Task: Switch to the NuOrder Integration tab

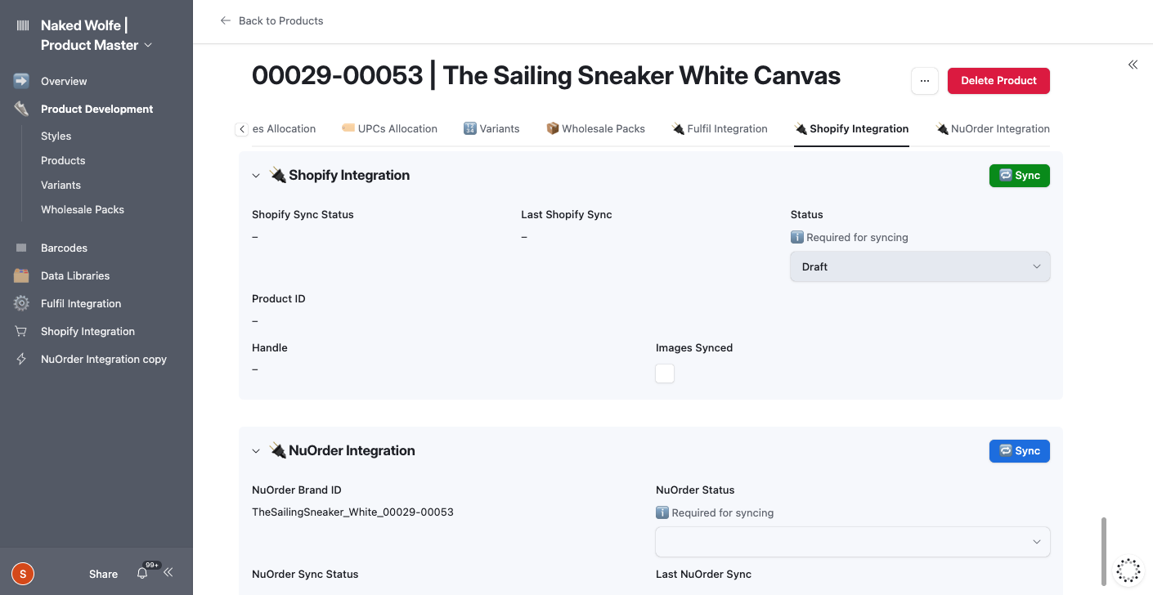Action: [x=993, y=128]
